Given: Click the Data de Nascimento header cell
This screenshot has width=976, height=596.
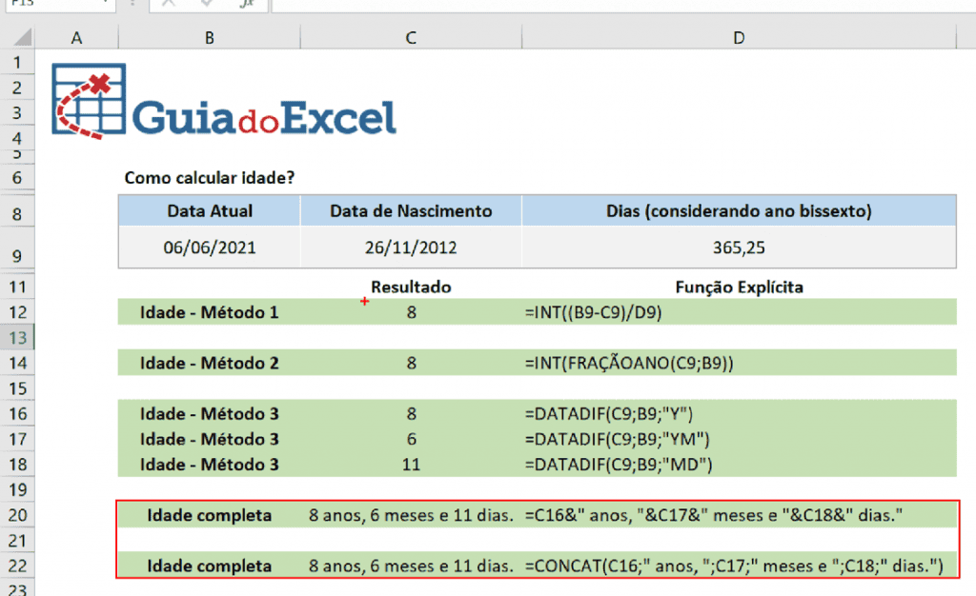Looking at the screenshot, I should [x=410, y=210].
